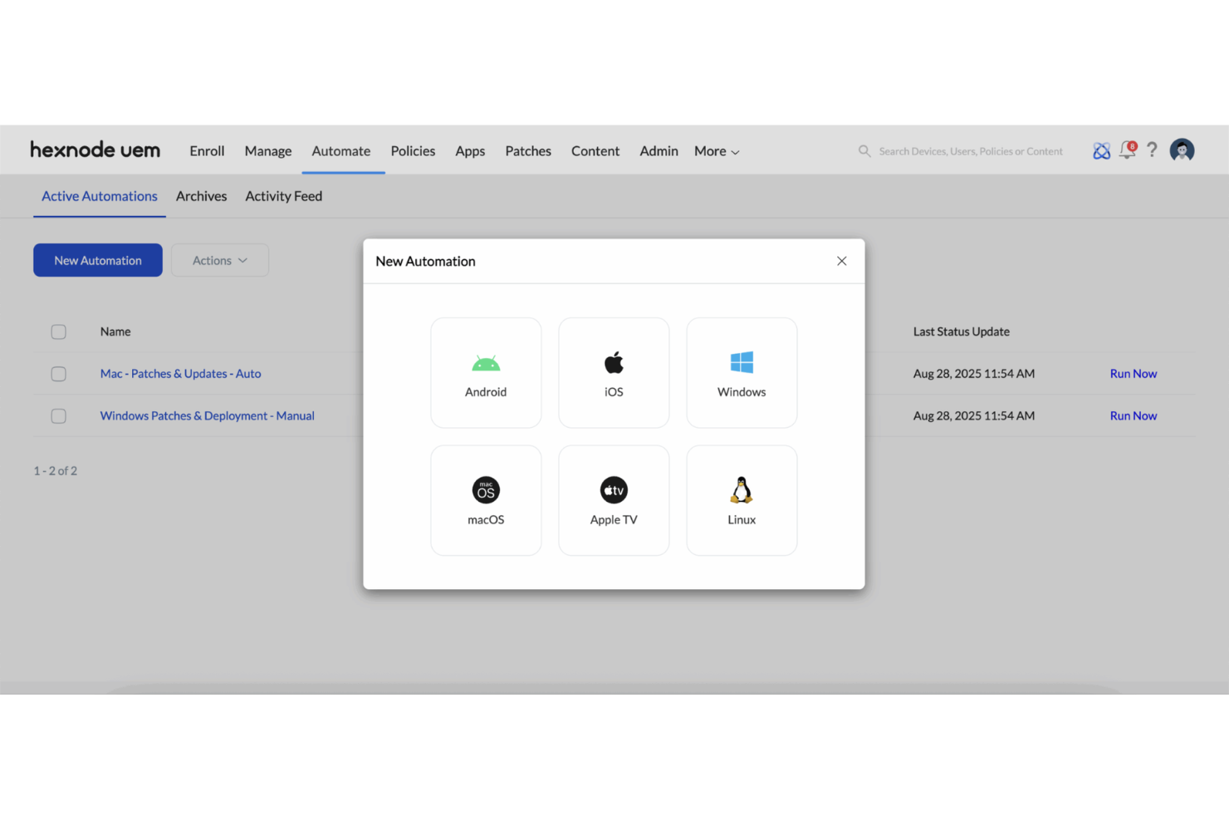Focus the Search Devices, Users, Policies field
Screen dimensions: 1229x820
[x=971, y=151]
